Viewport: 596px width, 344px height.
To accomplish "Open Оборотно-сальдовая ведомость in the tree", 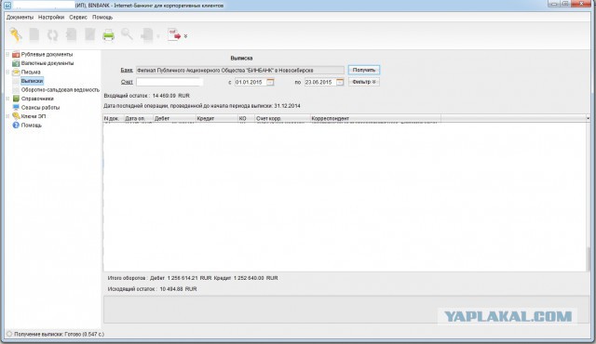I will (60, 90).
